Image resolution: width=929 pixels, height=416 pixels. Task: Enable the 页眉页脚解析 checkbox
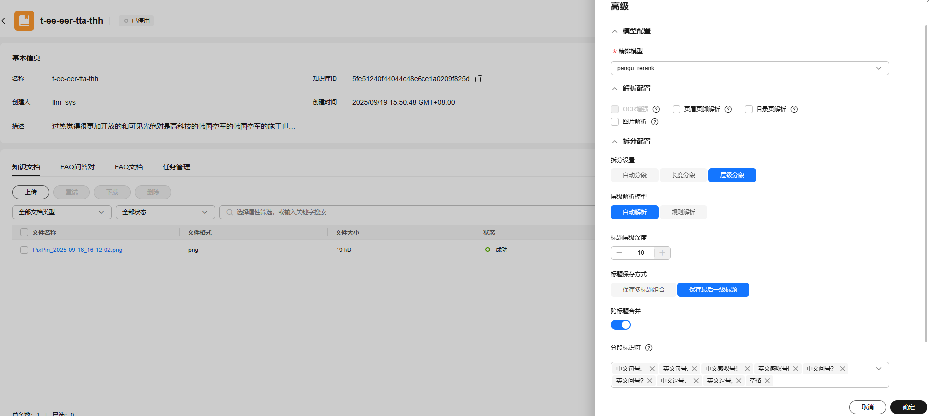[676, 109]
